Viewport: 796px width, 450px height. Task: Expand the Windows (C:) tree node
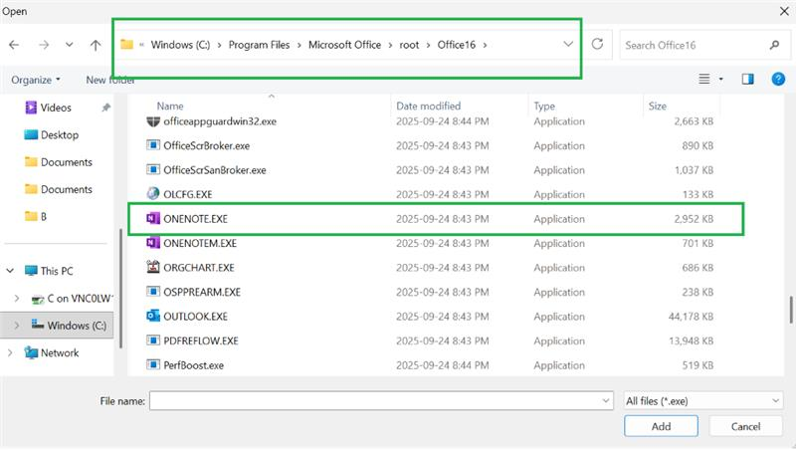click(x=16, y=326)
